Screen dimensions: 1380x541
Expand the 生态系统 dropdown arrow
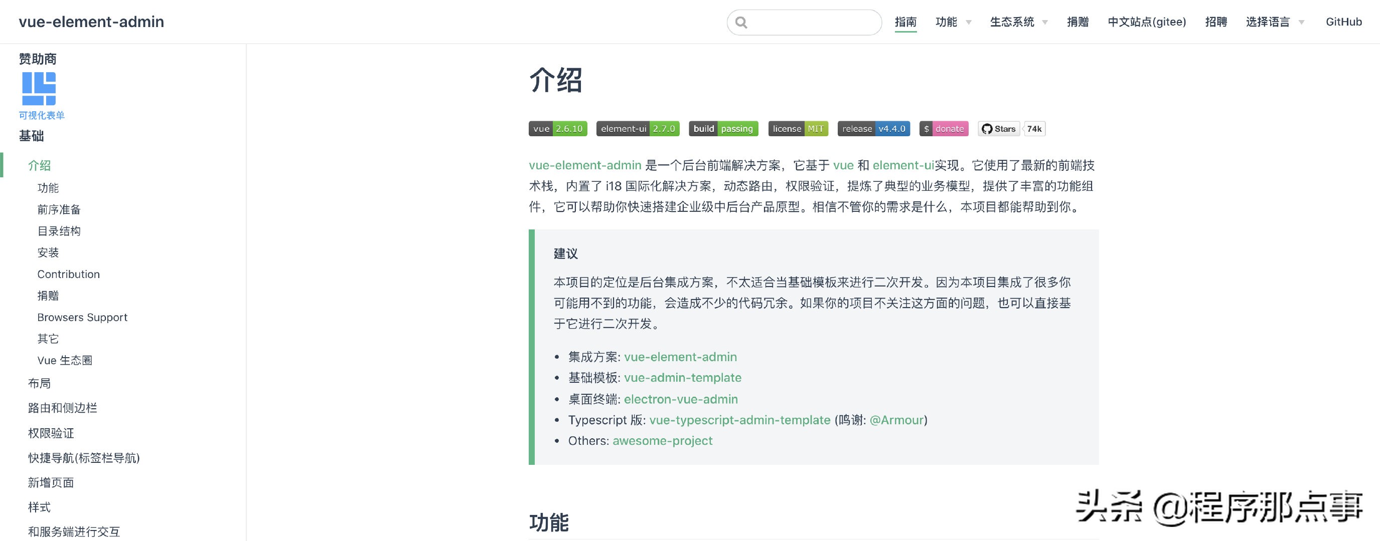pos(1044,23)
